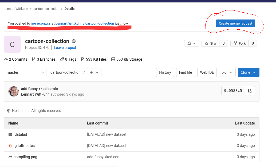Click Lennart Wittkuhn's author avatar
276x167 pixels.
coord(14,91)
